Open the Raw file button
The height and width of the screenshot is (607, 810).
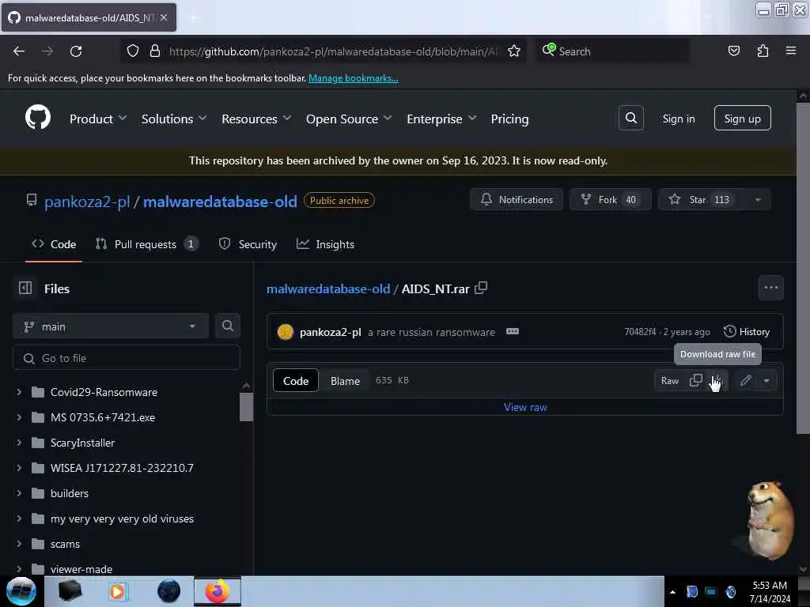[x=669, y=381]
